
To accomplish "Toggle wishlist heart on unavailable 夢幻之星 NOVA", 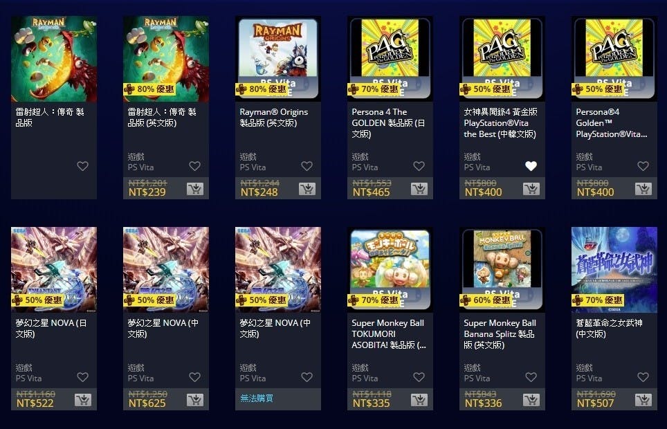I will pyautogui.click(x=307, y=377).
